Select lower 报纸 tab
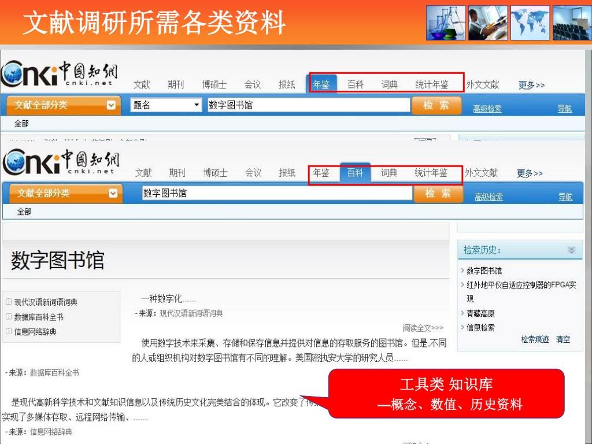This screenshot has height=444, width=592. click(287, 173)
